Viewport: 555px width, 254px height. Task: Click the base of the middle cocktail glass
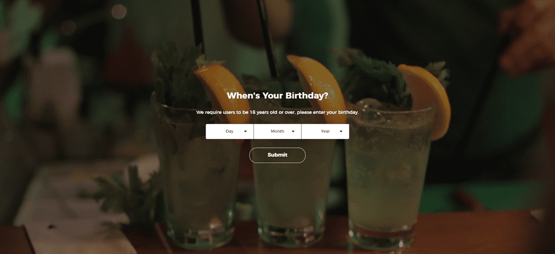click(x=291, y=233)
